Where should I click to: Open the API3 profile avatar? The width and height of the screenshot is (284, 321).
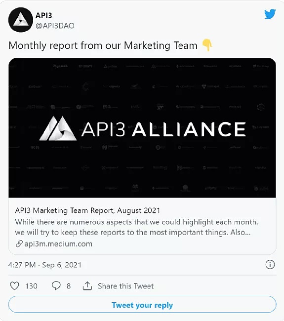[x=21, y=20]
